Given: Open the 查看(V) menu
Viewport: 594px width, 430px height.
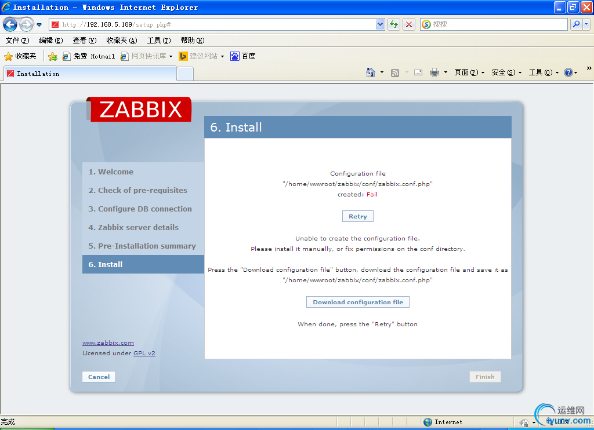Looking at the screenshot, I should [85, 41].
